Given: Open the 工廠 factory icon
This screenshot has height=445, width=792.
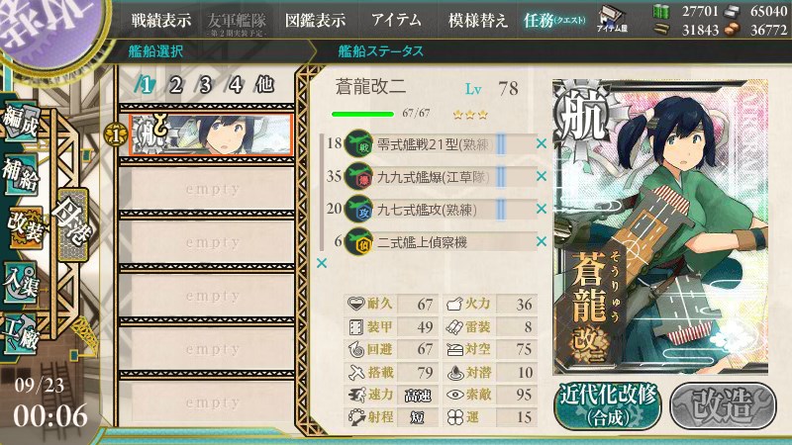Looking at the screenshot, I should click(21, 335).
